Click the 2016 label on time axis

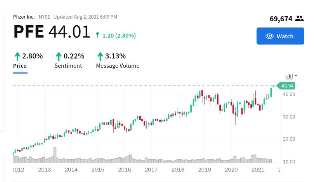coord(124,170)
